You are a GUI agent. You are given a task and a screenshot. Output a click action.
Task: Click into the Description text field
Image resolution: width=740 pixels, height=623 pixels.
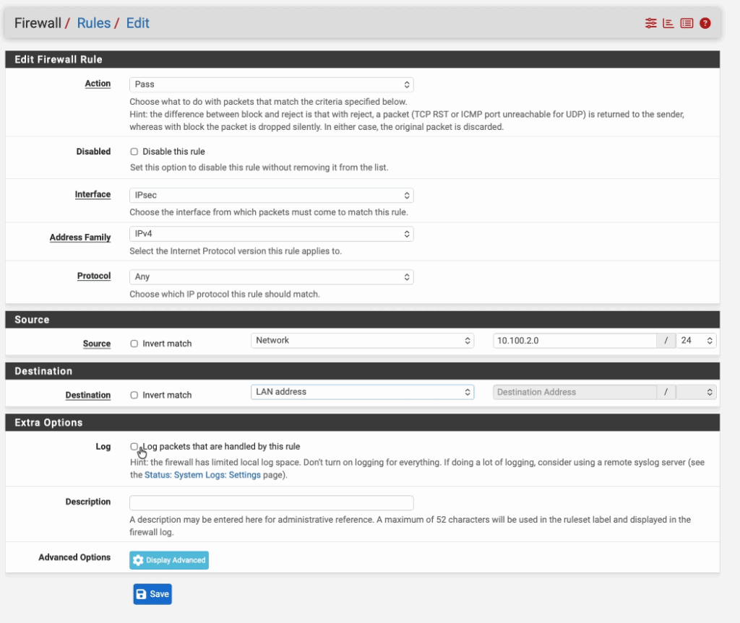(271, 502)
